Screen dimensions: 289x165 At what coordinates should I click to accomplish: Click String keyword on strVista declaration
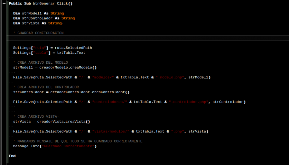click(x=55, y=23)
